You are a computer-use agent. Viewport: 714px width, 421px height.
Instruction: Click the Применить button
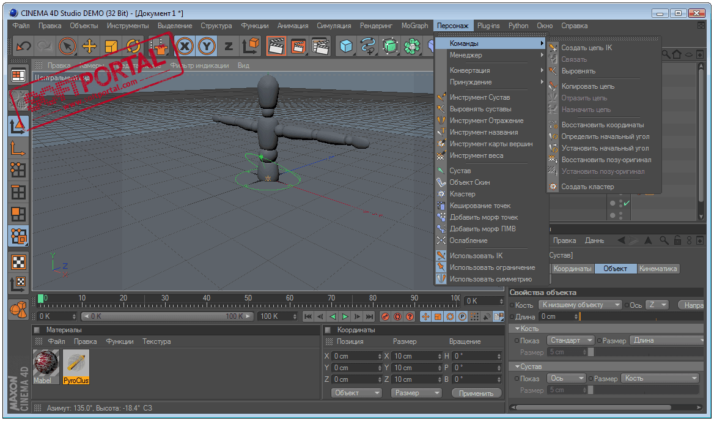click(x=476, y=393)
